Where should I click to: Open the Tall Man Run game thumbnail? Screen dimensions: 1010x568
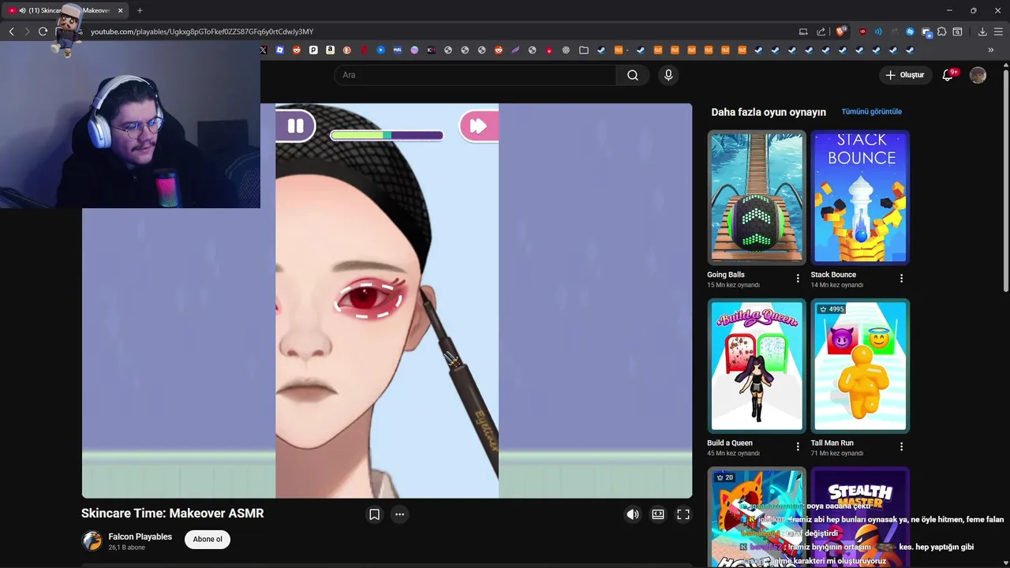(860, 366)
